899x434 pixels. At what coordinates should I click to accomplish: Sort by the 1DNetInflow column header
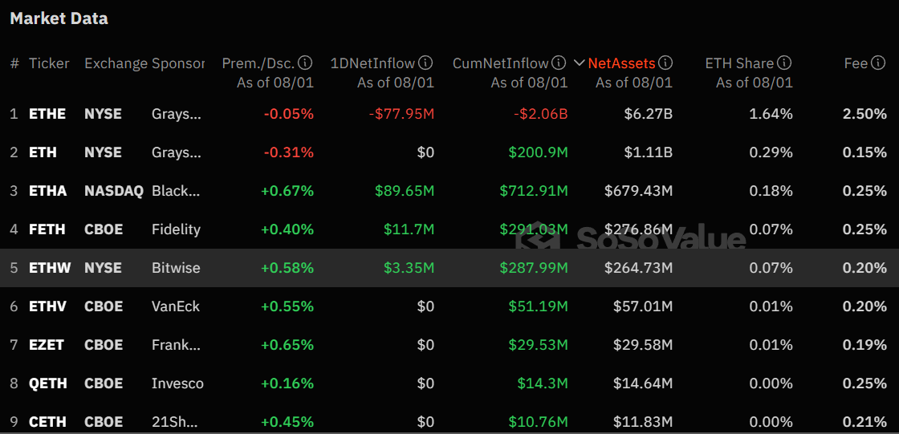(372, 63)
